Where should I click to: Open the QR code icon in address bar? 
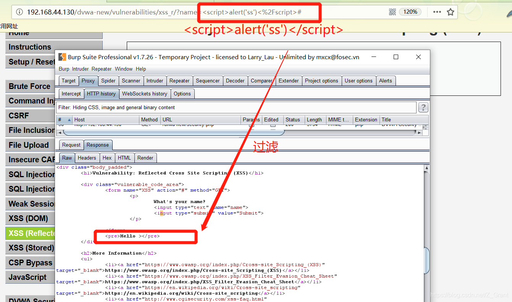click(x=392, y=12)
